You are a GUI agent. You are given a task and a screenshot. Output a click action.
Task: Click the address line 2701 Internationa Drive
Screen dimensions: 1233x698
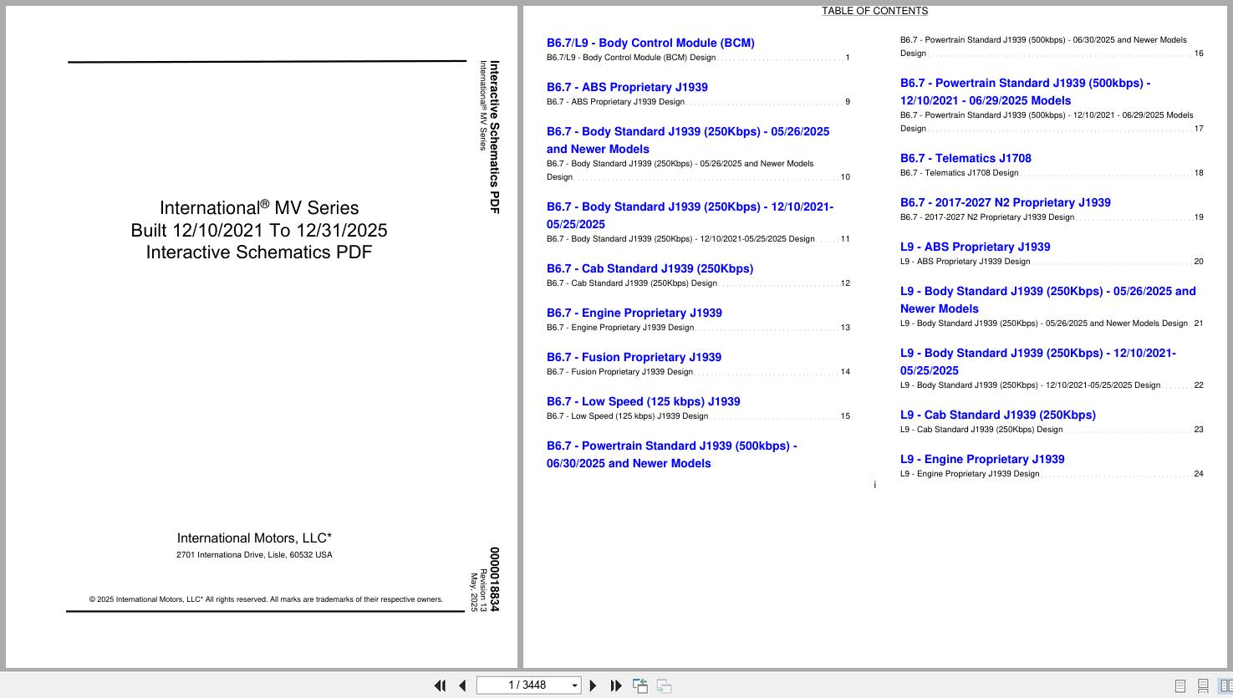click(254, 555)
